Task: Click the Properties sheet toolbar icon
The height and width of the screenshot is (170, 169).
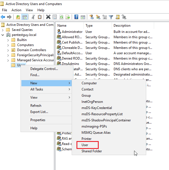Action: click(x=55, y=17)
